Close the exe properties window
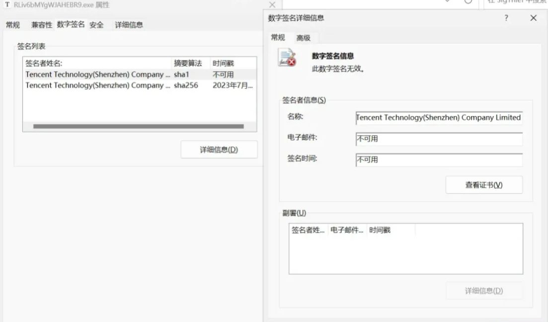This screenshot has height=322, width=548. coord(272,5)
